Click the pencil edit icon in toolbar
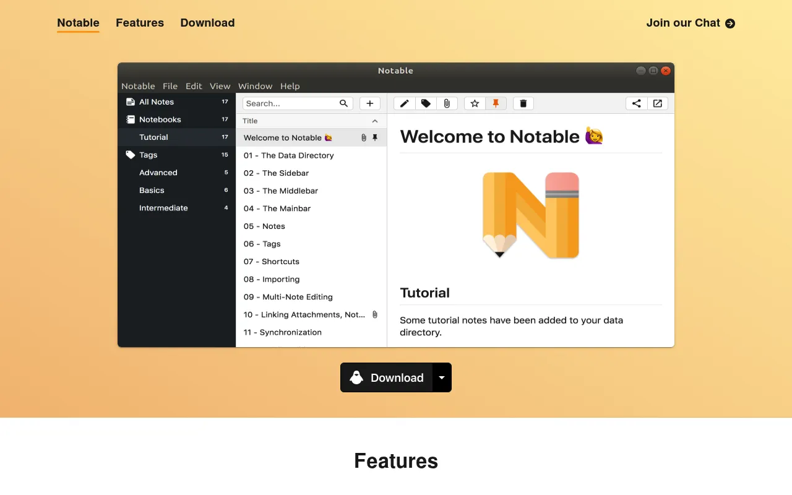792x495 pixels. (x=405, y=103)
